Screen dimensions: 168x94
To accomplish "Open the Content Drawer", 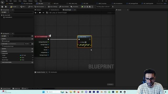I will click(x=6, y=89).
